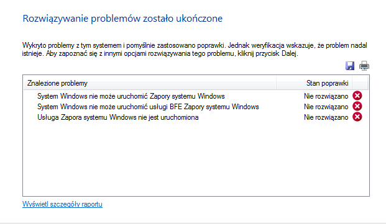Click red X icon for 'Usługa Zapora' row

point(357,117)
